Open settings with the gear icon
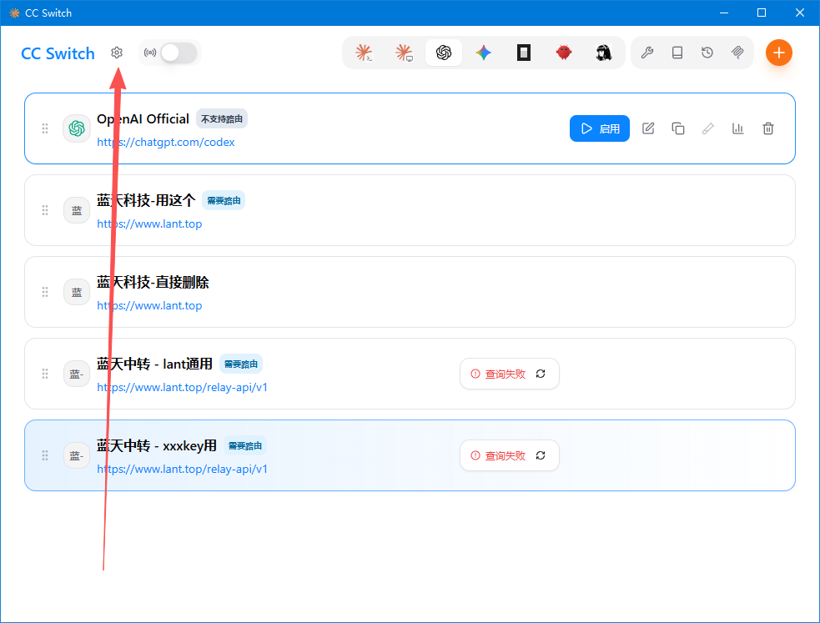Image resolution: width=820 pixels, height=623 pixels. [117, 53]
